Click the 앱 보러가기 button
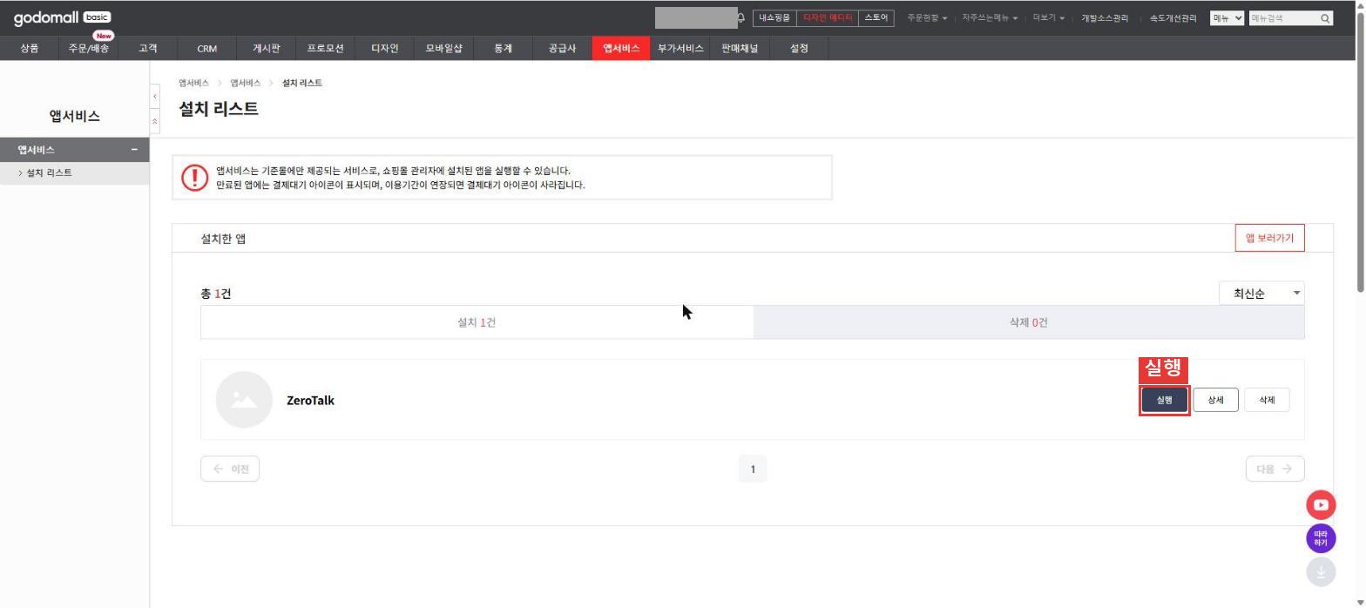 click(x=1270, y=238)
